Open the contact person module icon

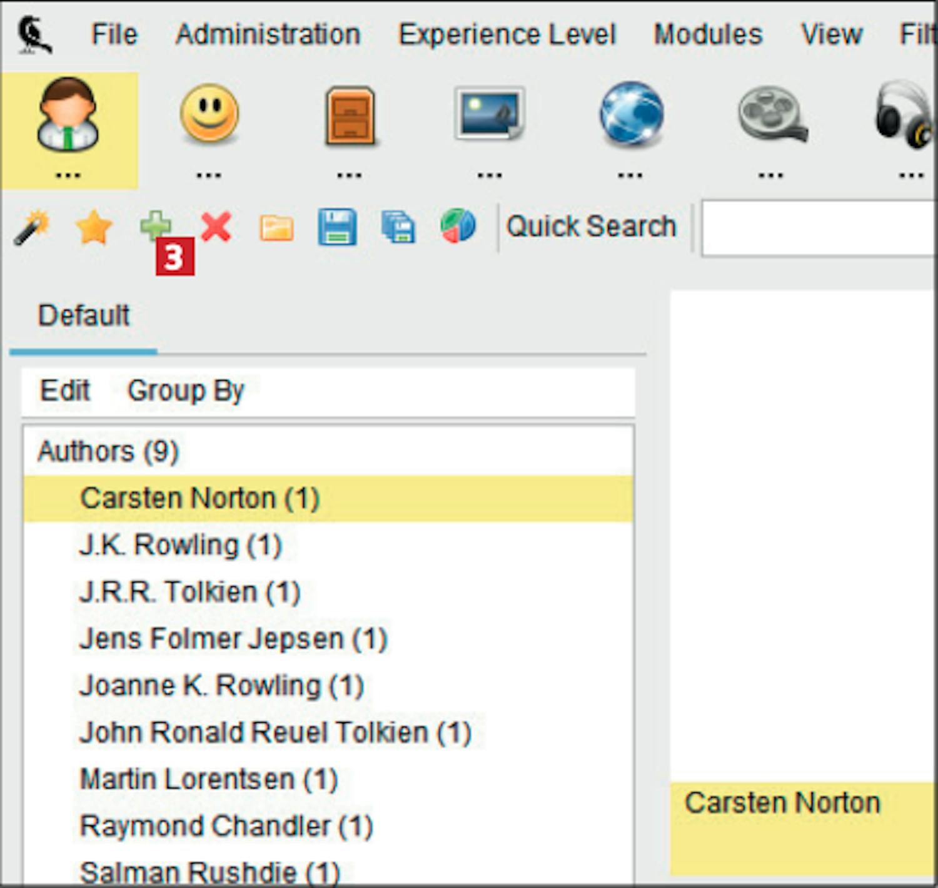[68, 116]
